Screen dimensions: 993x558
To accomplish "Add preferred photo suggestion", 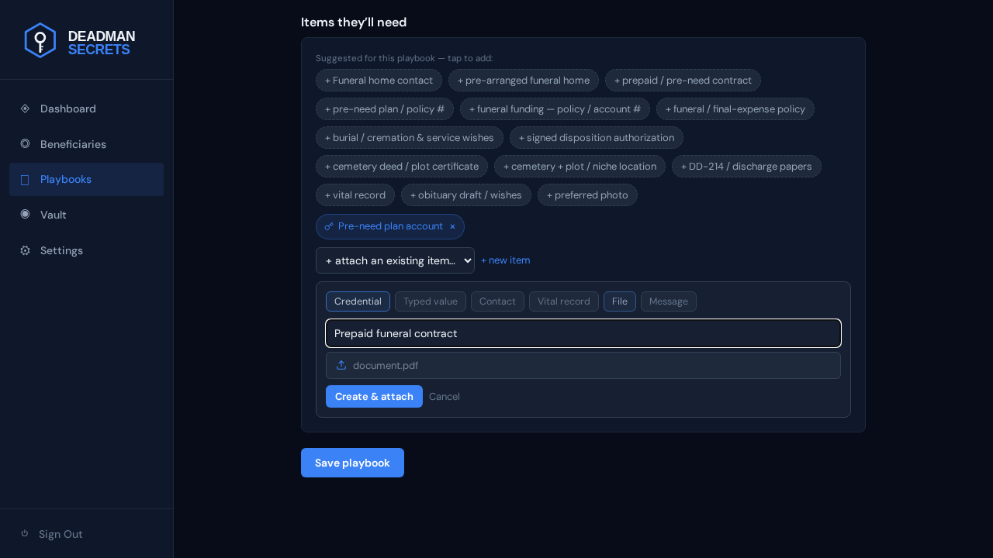I will tap(587, 195).
